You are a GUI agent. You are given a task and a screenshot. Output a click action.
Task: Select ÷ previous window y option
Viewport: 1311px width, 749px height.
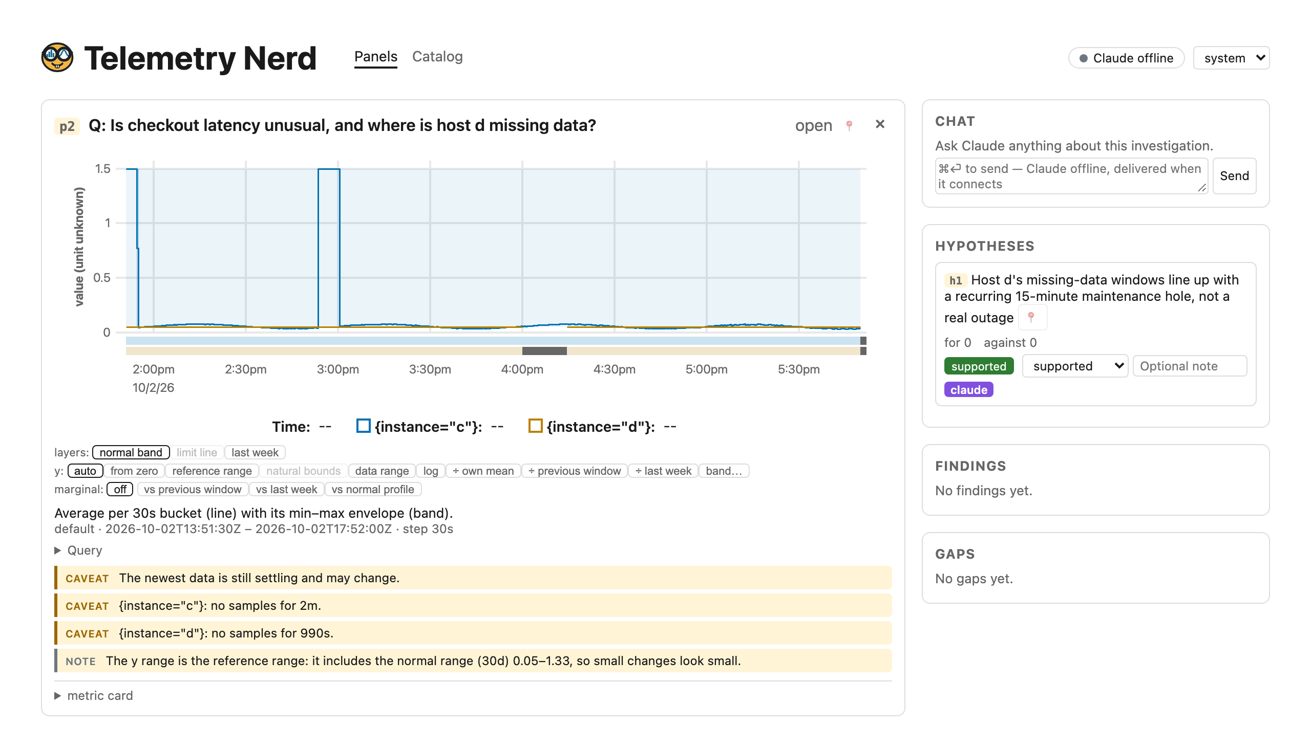click(x=574, y=471)
